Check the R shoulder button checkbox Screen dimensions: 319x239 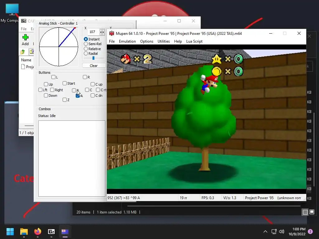click(x=85, y=77)
